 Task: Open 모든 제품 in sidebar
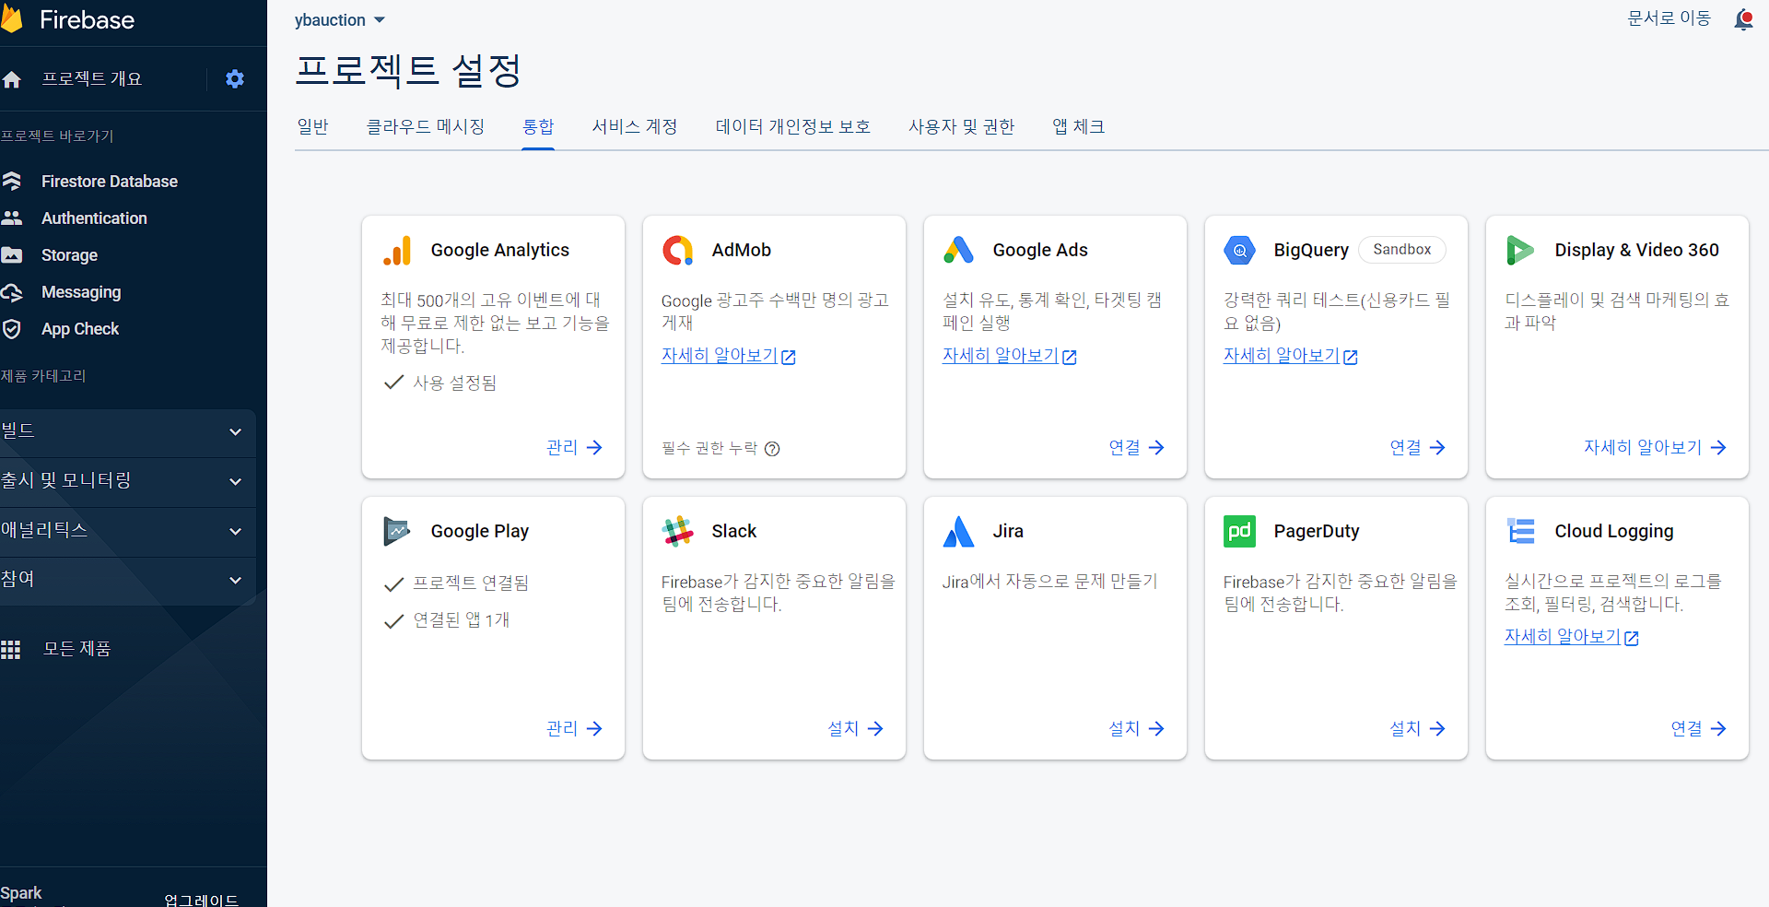pyautogui.click(x=77, y=649)
